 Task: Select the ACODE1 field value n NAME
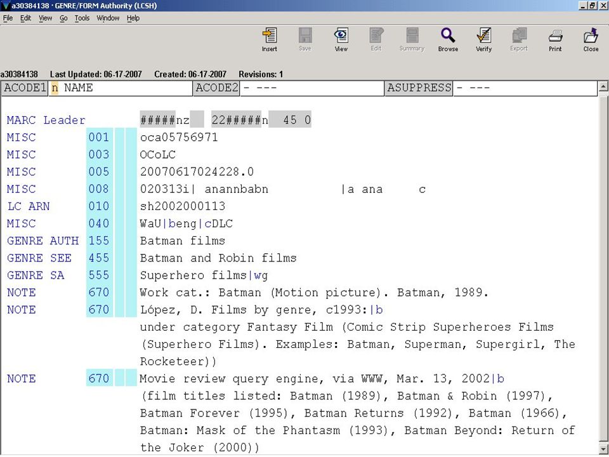coord(121,88)
